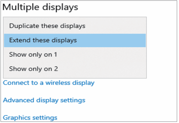Pick Show only on 2

point(33,69)
